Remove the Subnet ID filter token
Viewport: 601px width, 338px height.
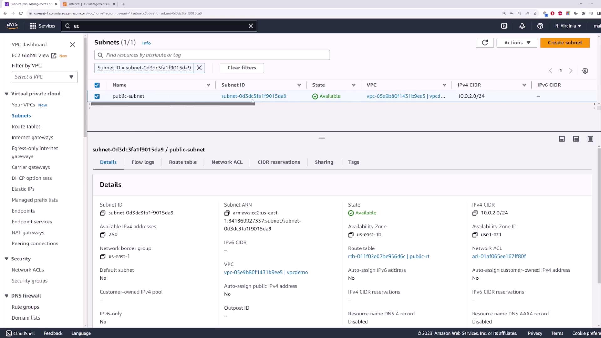point(199,68)
